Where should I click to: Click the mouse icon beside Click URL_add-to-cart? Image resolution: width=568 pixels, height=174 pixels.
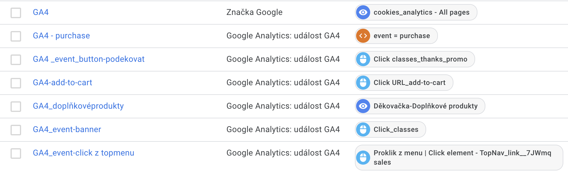(x=363, y=83)
